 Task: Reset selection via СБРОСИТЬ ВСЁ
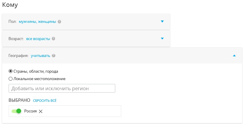45,101
